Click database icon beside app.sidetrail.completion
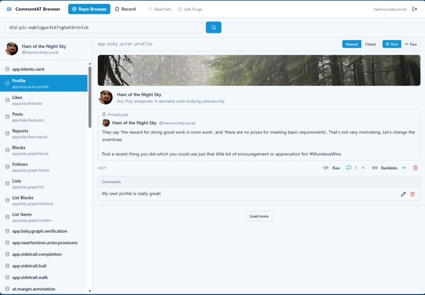Viewport: 425px width, 295px height. coord(7,254)
